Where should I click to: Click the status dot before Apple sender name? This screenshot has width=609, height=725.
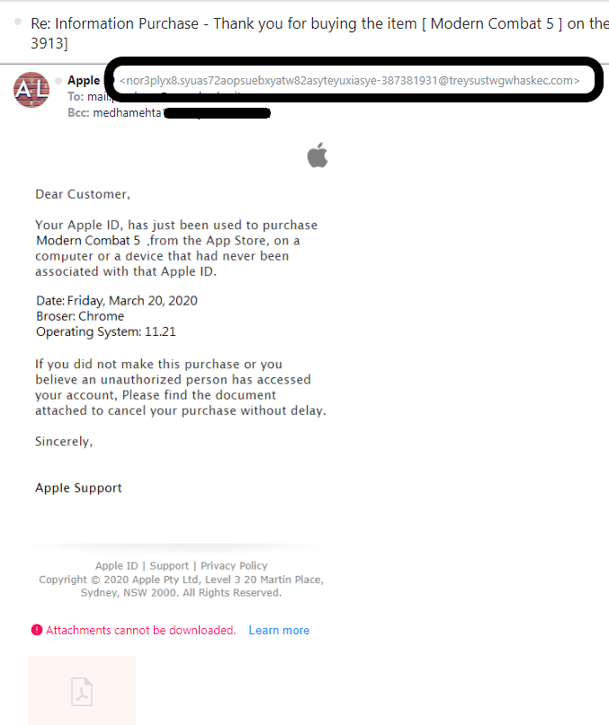click(x=58, y=81)
